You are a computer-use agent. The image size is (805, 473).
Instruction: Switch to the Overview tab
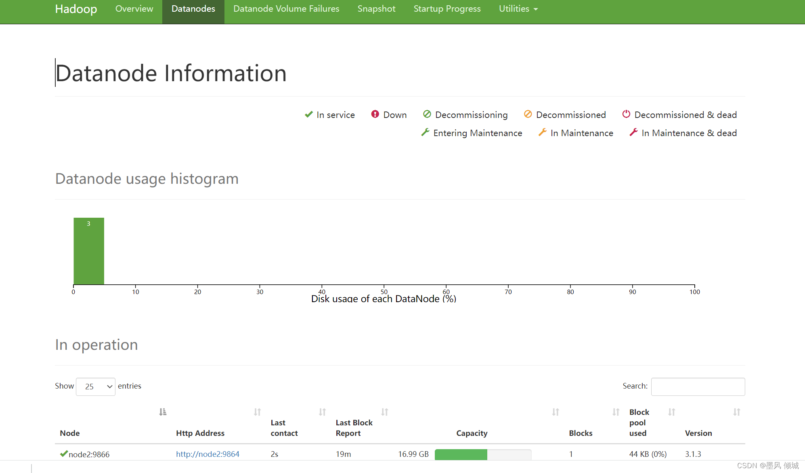(134, 9)
